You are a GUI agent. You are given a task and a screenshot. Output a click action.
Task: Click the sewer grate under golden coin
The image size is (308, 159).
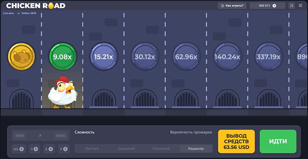22,99
